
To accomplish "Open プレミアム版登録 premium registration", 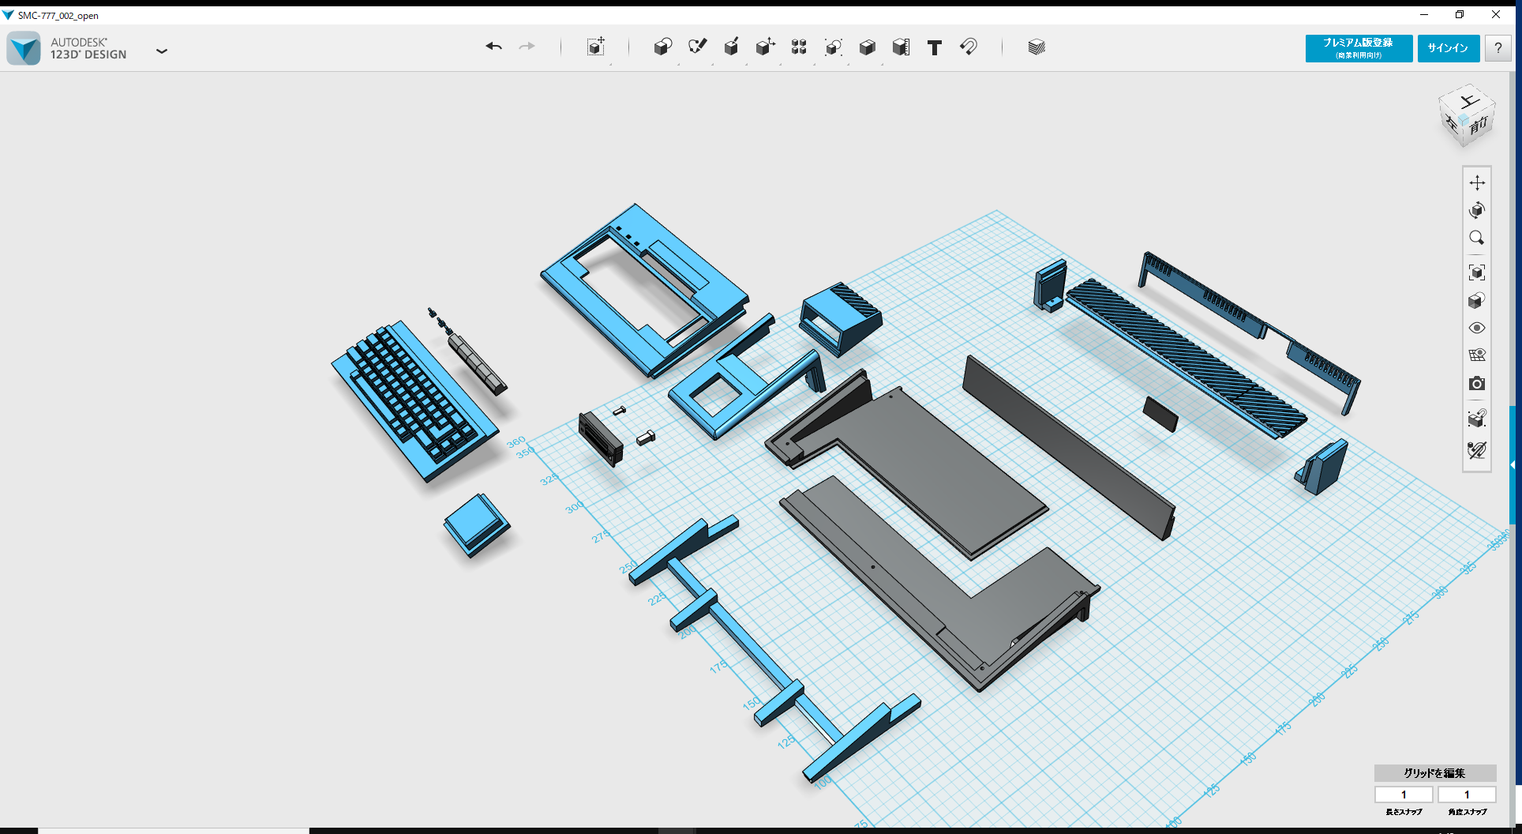I will [x=1359, y=48].
